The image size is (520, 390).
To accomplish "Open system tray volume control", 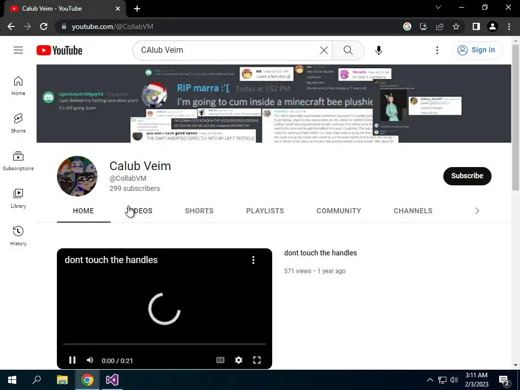I will (454, 380).
